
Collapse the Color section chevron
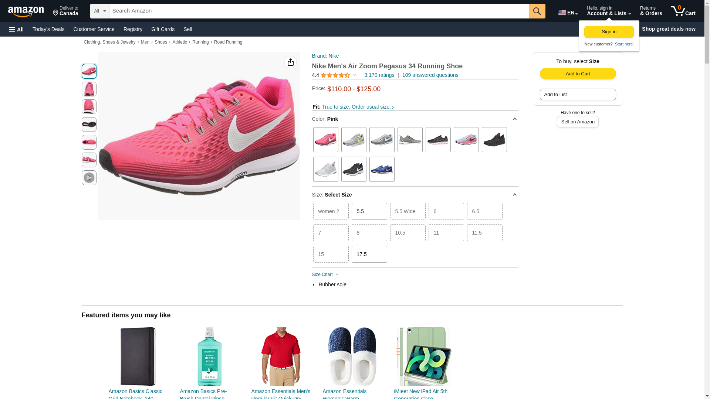tap(514, 119)
